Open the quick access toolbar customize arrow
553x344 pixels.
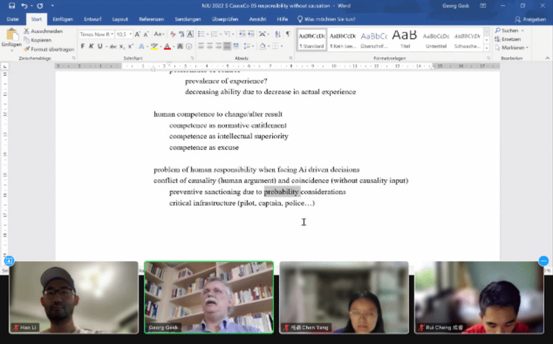(53, 6)
